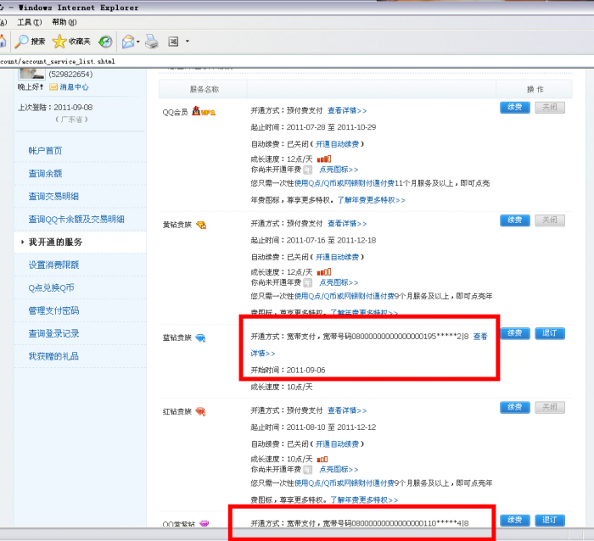Screen dimensions: 594x541
Task: Open 查询余额 sidebar link
Action: click(x=45, y=173)
